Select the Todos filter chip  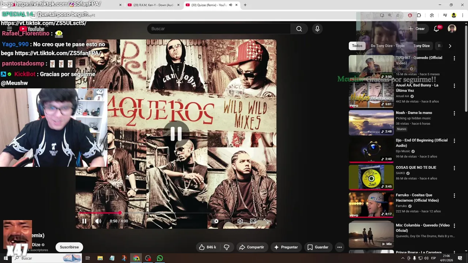coord(357,46)
